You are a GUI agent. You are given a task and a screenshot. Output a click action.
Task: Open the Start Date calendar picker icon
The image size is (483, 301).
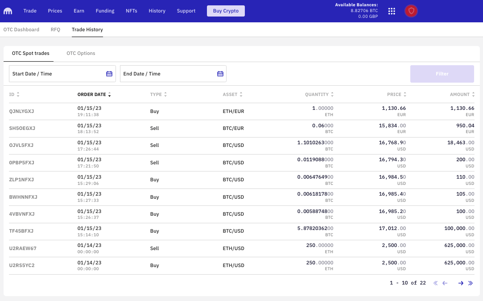point(109,74)
